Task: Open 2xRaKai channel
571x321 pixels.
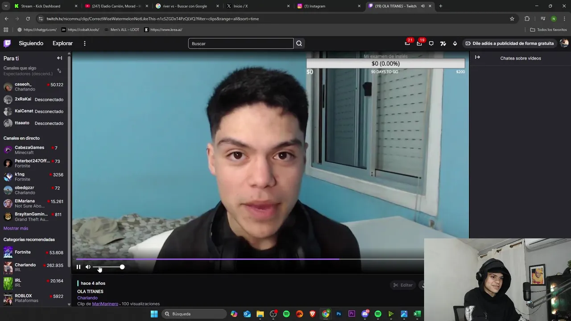Action: coord(33,99)
